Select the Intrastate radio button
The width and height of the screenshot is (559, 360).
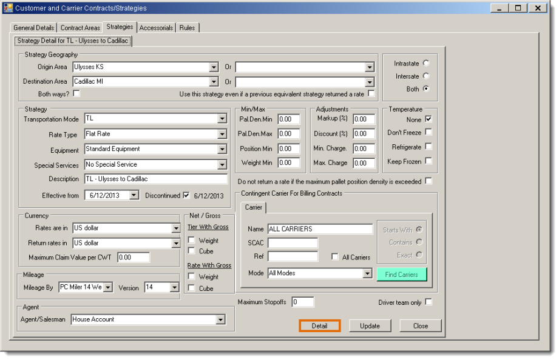tap(426, 63)
